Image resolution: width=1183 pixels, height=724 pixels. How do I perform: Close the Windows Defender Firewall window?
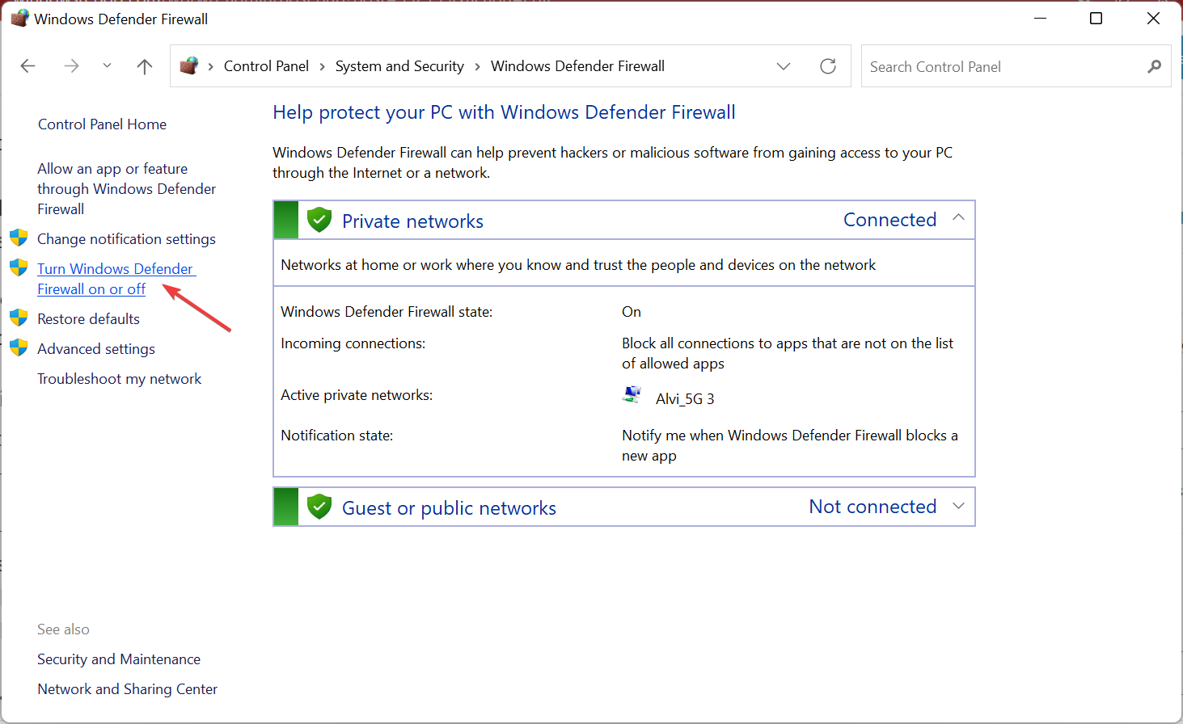pos(1154,19)
